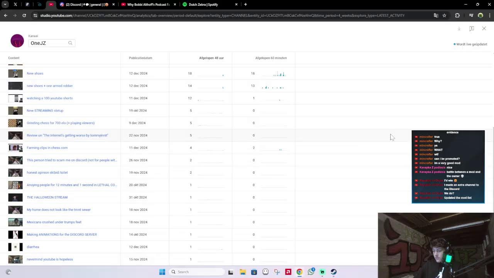The height and width of the screenshot is (278, 494).
Task: Click thumbnail of Grinding chess video
Action: click(15, 123)
